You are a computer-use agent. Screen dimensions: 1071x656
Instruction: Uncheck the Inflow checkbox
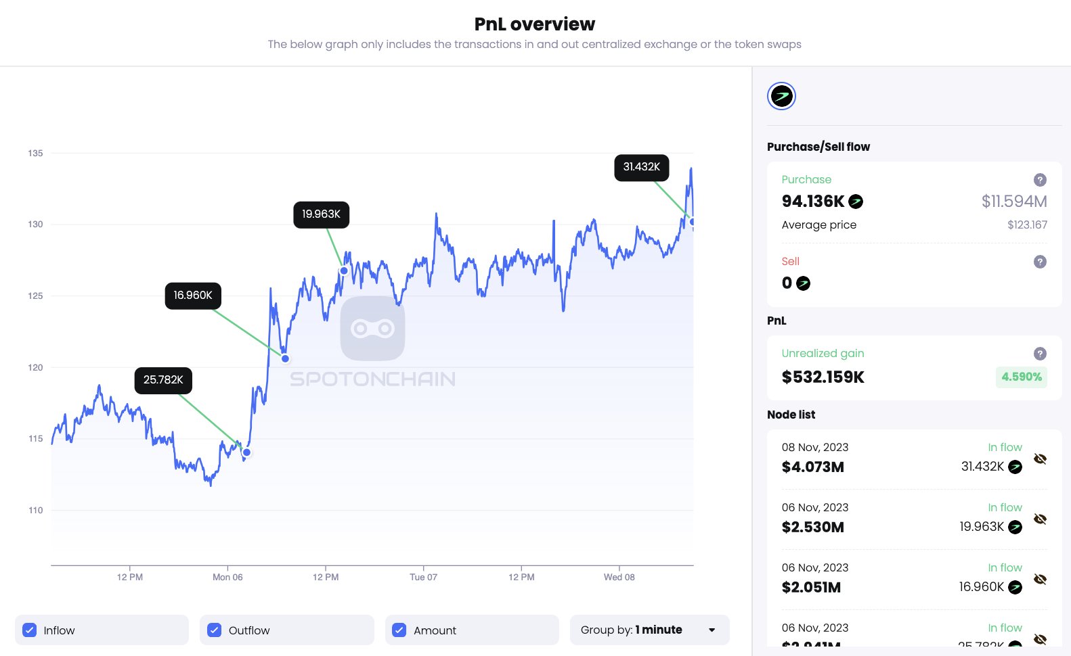point(30,630)
